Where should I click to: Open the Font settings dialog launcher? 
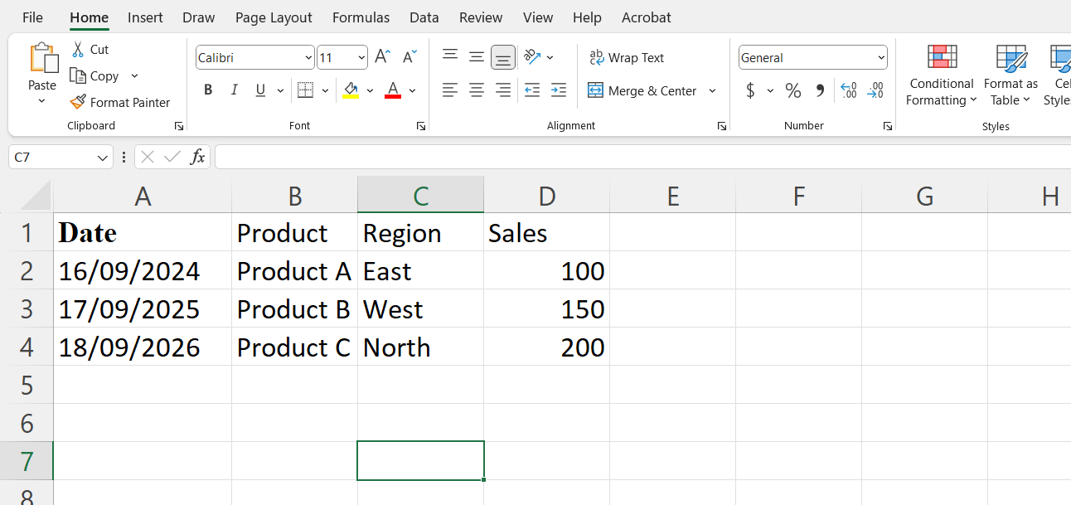coord(421,126)
